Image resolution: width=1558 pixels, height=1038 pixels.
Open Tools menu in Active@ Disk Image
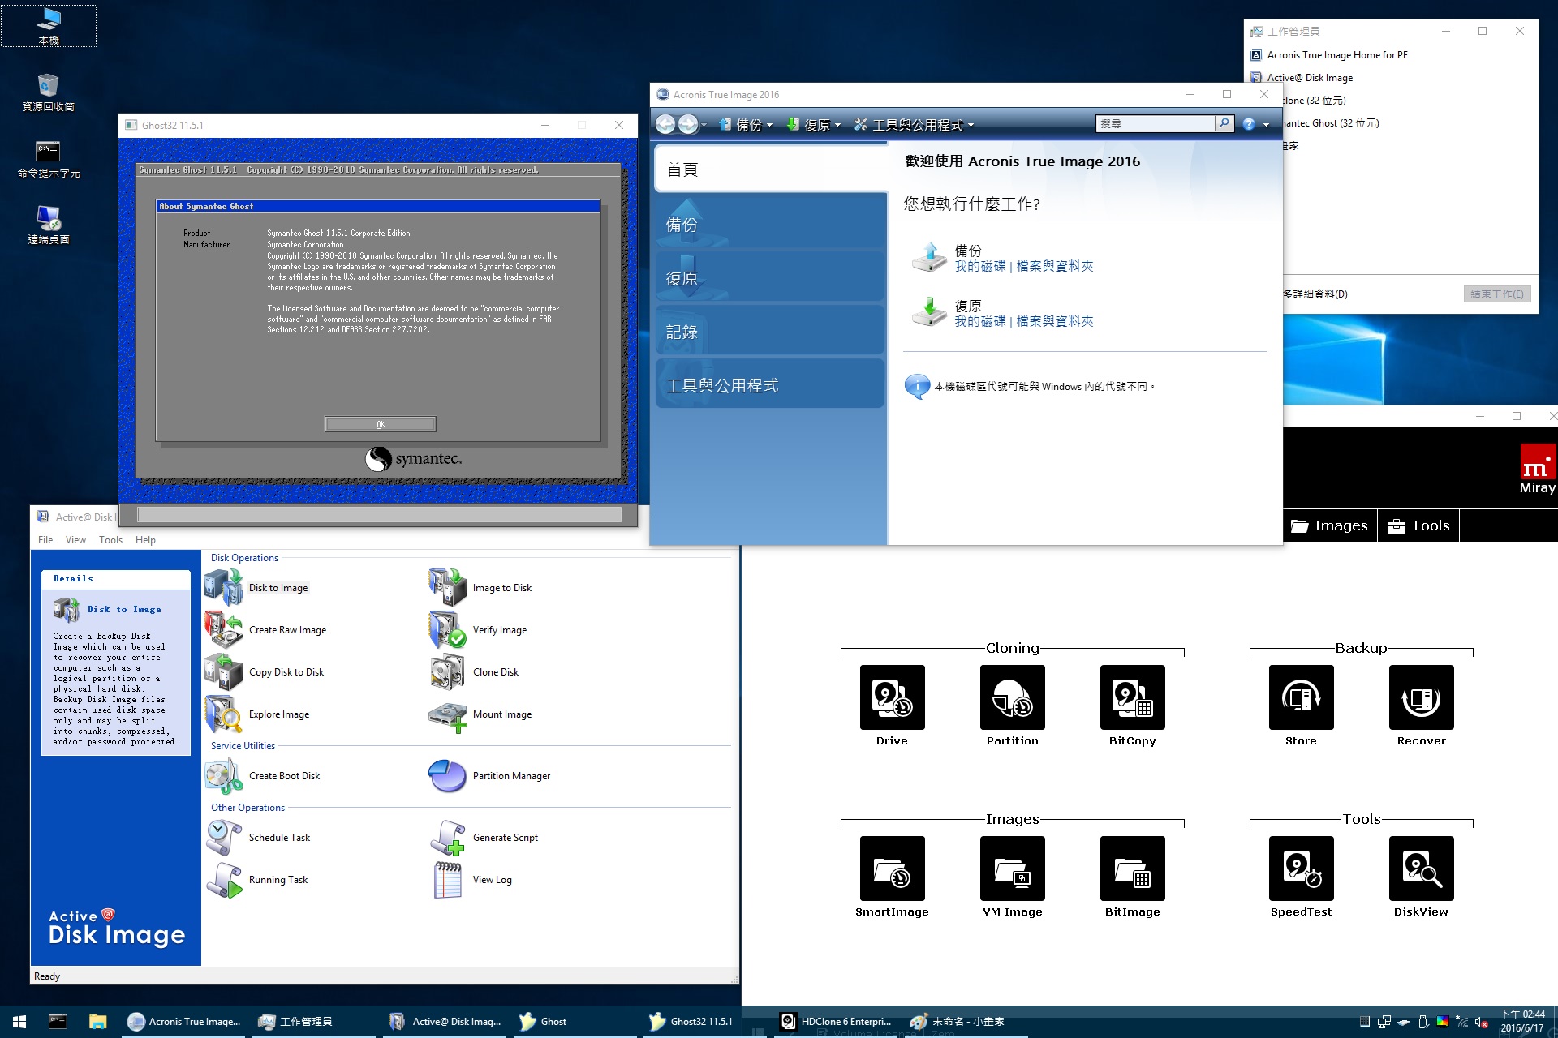(110, 540)
